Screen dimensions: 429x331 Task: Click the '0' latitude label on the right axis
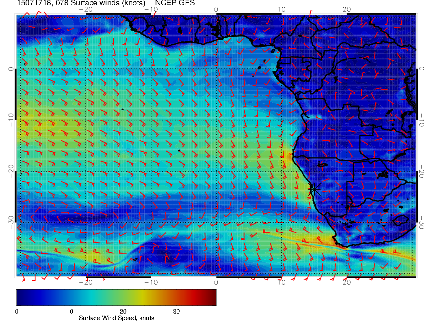coord(422,69)
